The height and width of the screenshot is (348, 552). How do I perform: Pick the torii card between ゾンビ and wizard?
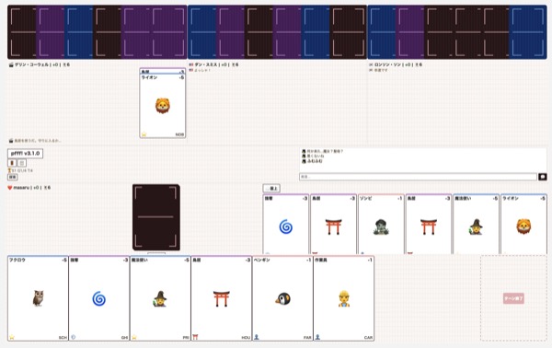point(429,224)
